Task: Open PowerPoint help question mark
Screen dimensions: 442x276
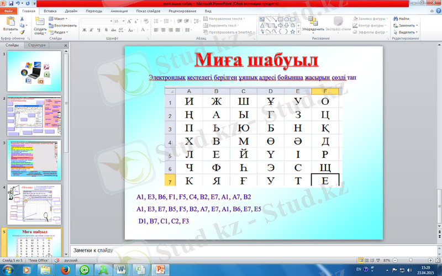Action: pos(439,11)
